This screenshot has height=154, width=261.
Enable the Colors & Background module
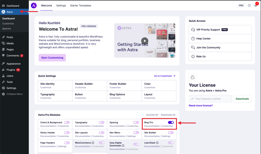[67, 122]
